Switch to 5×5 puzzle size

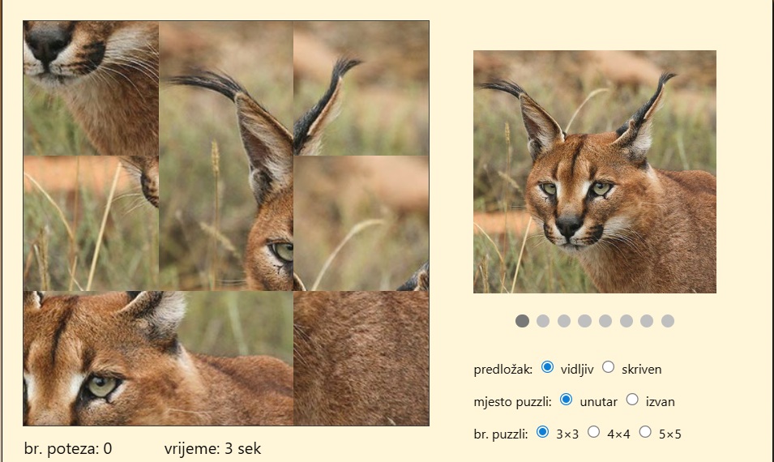[645, 431]
